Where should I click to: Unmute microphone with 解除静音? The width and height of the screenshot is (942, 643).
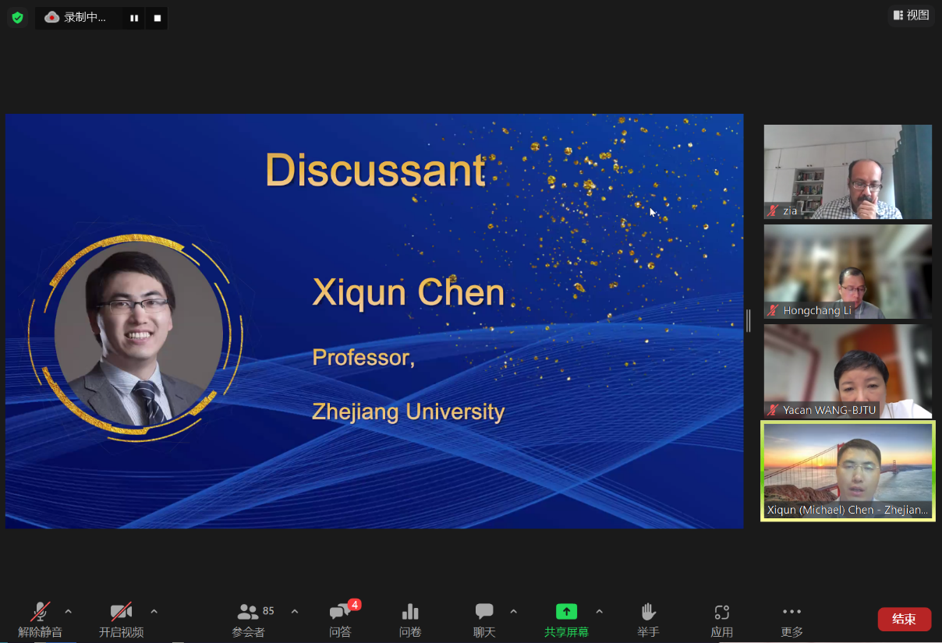pos(41,620)
